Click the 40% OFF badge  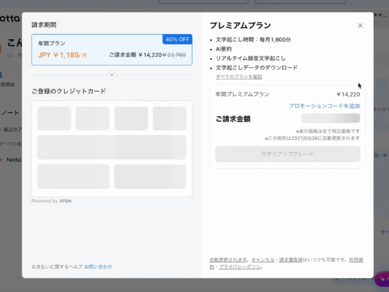pyautogui.click(x=177, y=39)
